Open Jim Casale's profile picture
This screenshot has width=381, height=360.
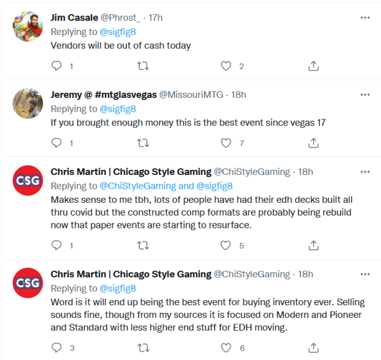[28, 26]
